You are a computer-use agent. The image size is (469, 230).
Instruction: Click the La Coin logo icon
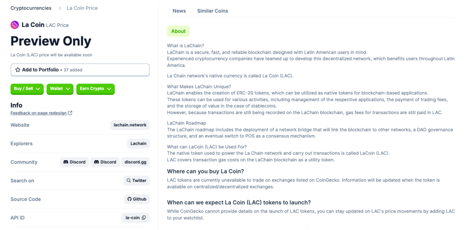(x=15, y=25)
